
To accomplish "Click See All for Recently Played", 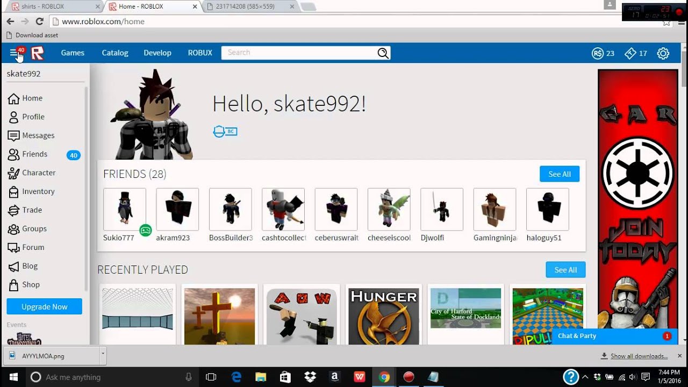I will click(565, 270).
